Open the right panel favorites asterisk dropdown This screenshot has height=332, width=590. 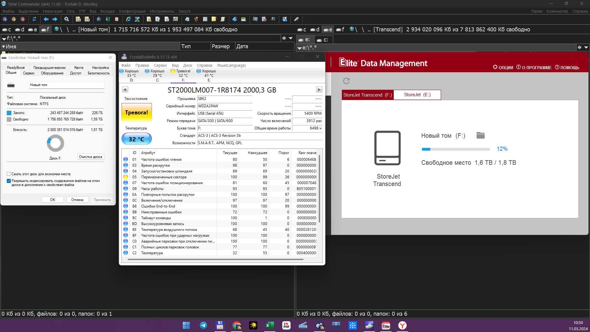click(580, 48)
